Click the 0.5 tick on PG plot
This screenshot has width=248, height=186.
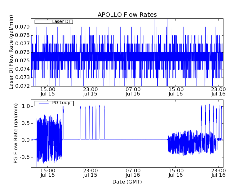[x=26, y=123]
